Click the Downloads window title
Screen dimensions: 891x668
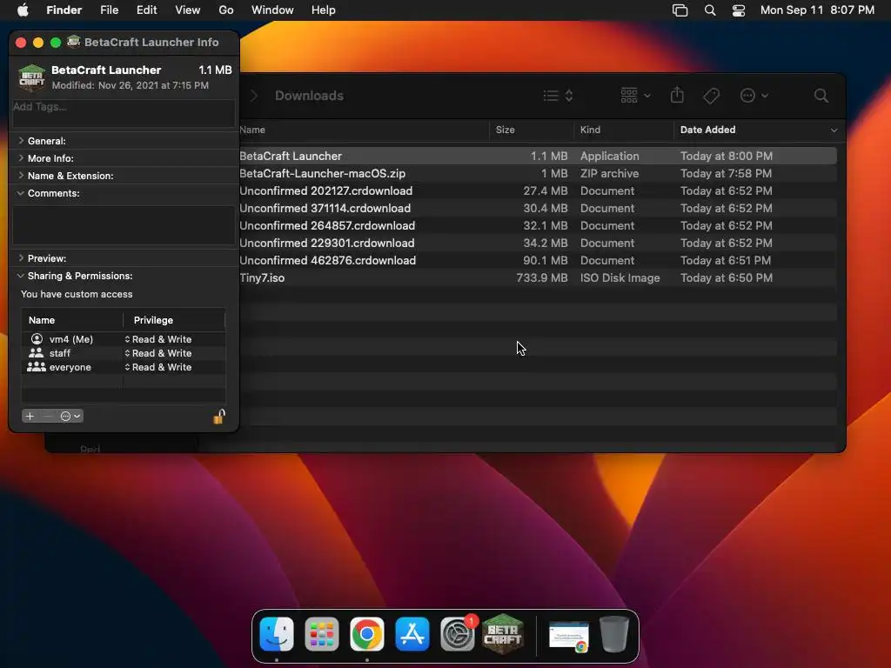pyautogui.click(x=309, y=96)
